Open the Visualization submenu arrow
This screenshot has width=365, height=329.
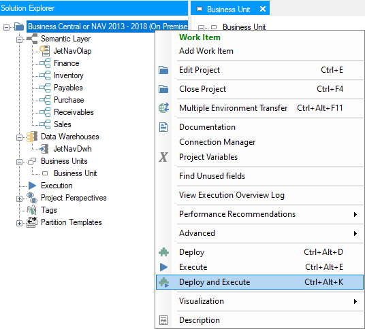[355, 301]
